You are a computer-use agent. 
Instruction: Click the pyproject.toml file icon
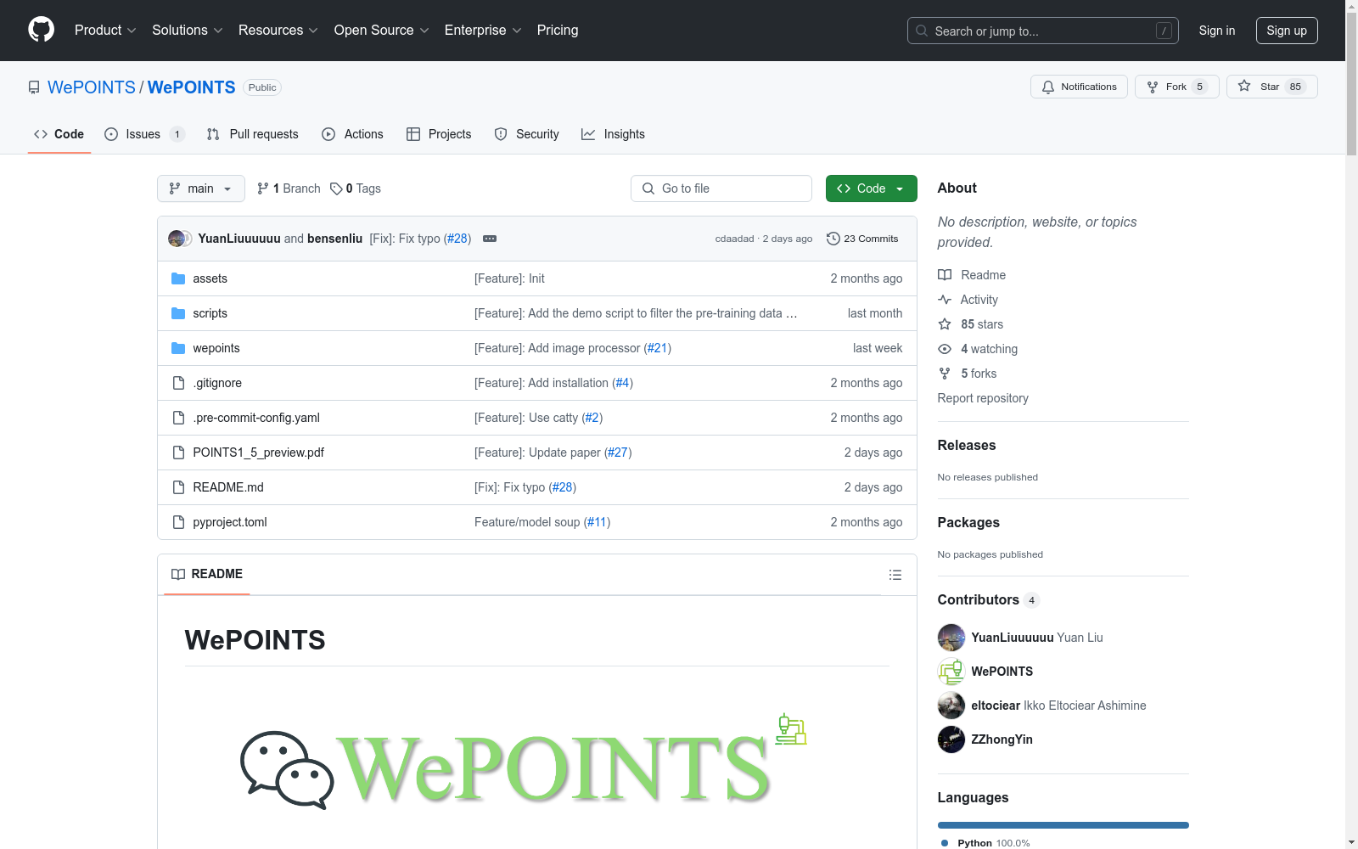point(178,522)
